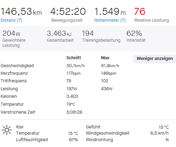The width and height of the screenshot is (176, 147).
Task: Select the Windgeschwindigkeit weather label
Action: tap(108, 133)
